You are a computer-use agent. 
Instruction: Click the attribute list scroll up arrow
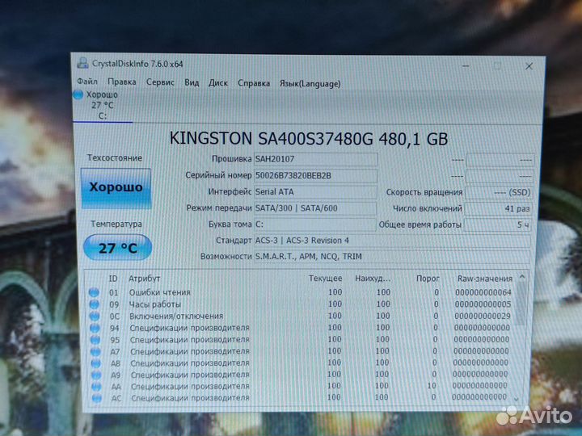tap(522, 277)
